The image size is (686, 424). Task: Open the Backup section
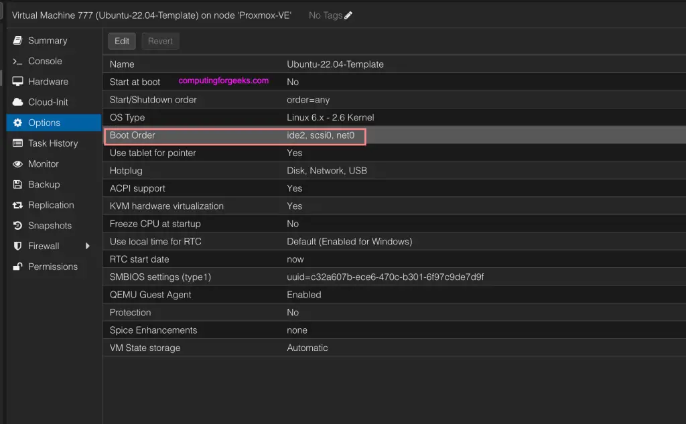(54, 185)
